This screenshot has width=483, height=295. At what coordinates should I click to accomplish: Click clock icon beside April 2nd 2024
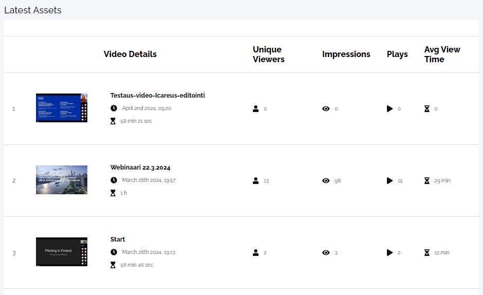coord(114,108)
